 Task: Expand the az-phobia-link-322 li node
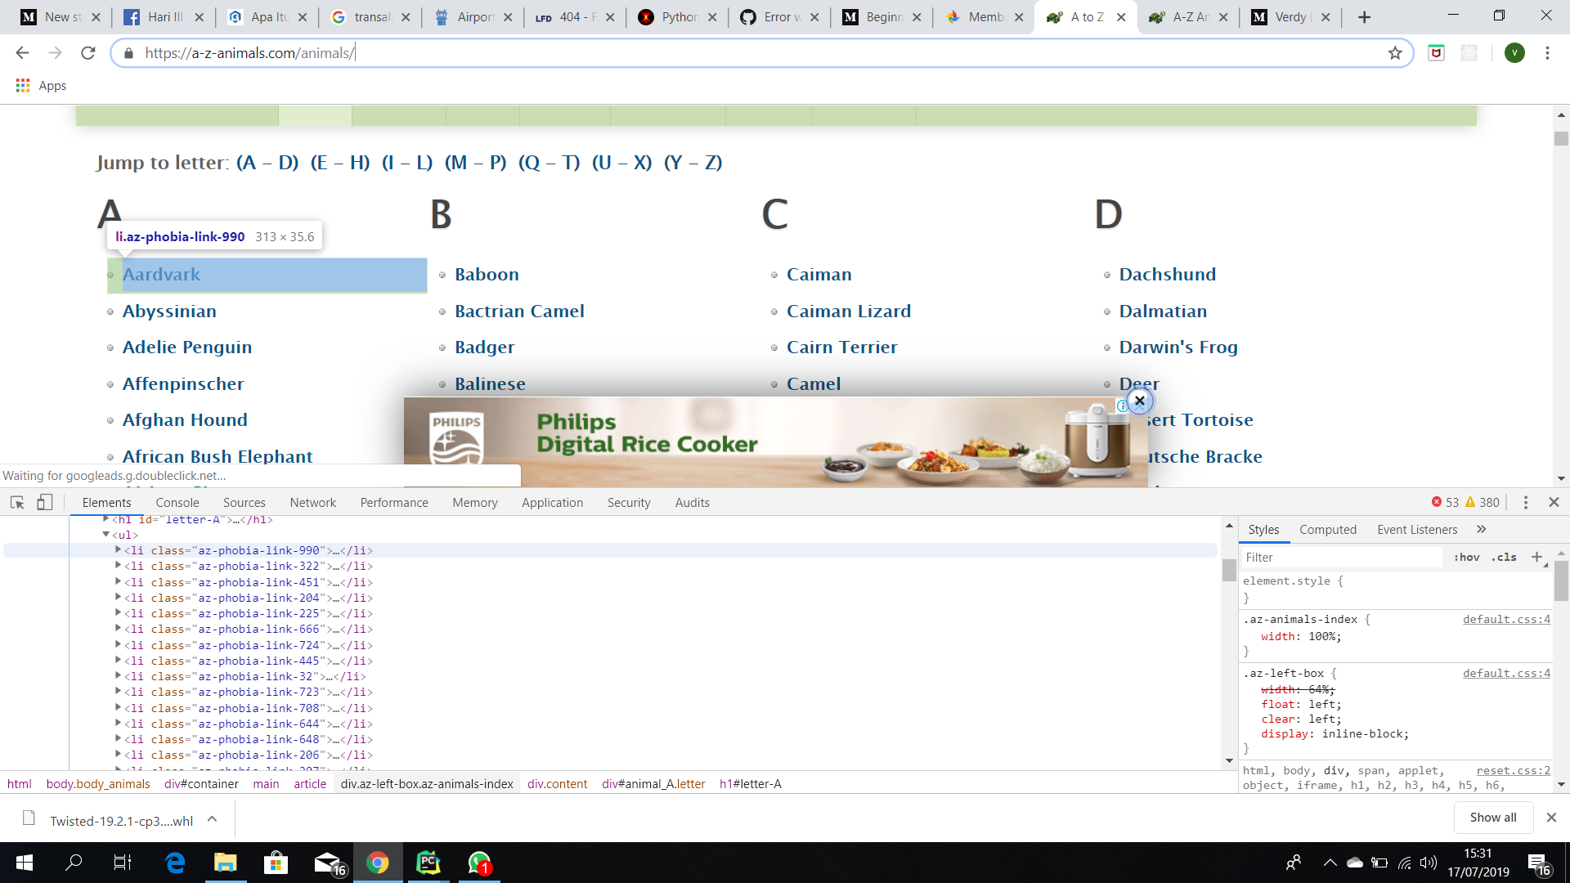coord(118,566)
